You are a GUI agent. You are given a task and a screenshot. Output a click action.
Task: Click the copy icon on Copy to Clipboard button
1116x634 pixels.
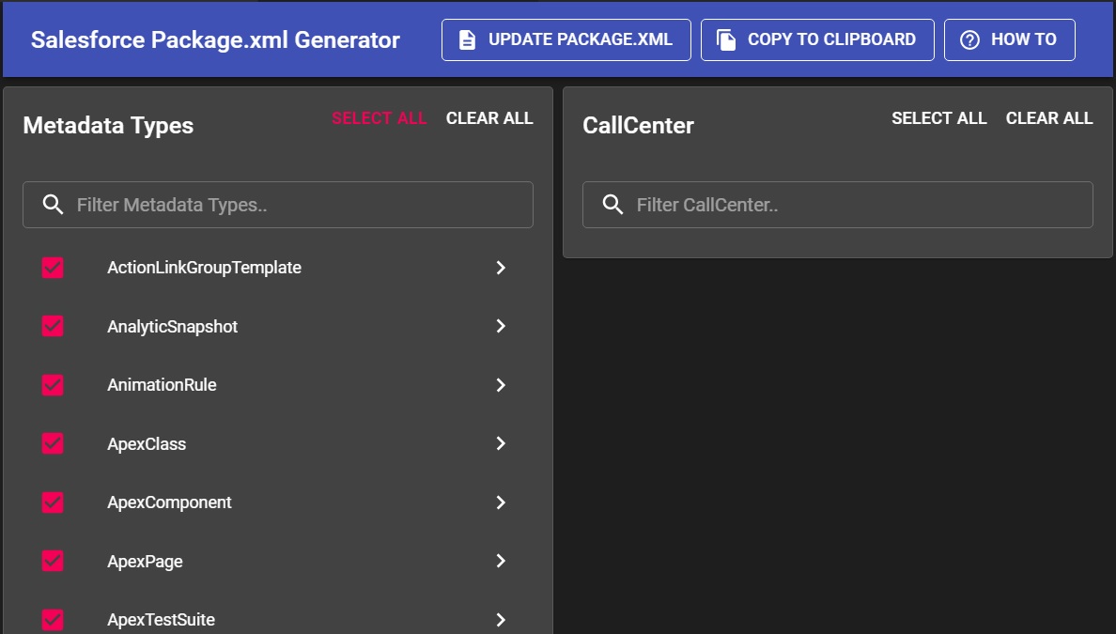(724, 39)
